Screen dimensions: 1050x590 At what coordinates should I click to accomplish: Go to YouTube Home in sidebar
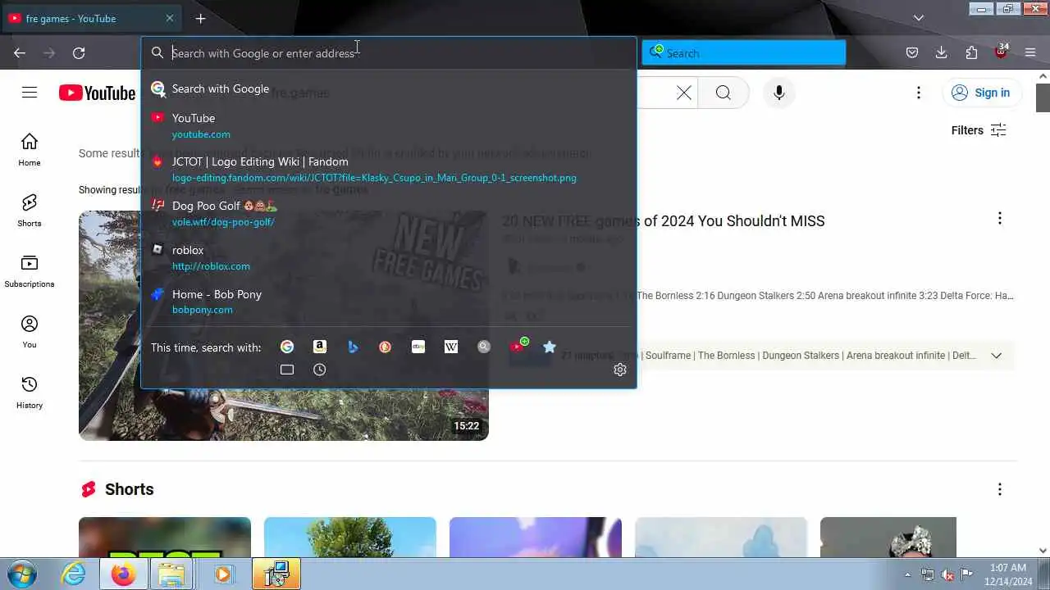[30, 150]
